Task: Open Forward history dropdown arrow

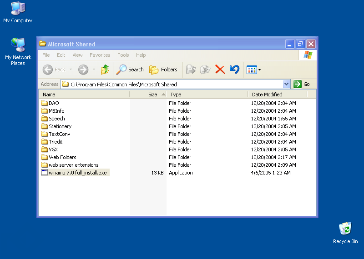Action: [94, 70]
